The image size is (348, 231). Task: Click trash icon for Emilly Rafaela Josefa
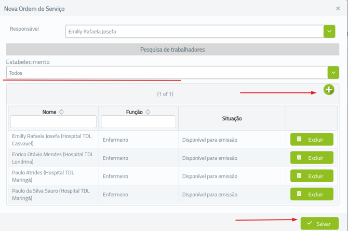(x=299, y=139)
